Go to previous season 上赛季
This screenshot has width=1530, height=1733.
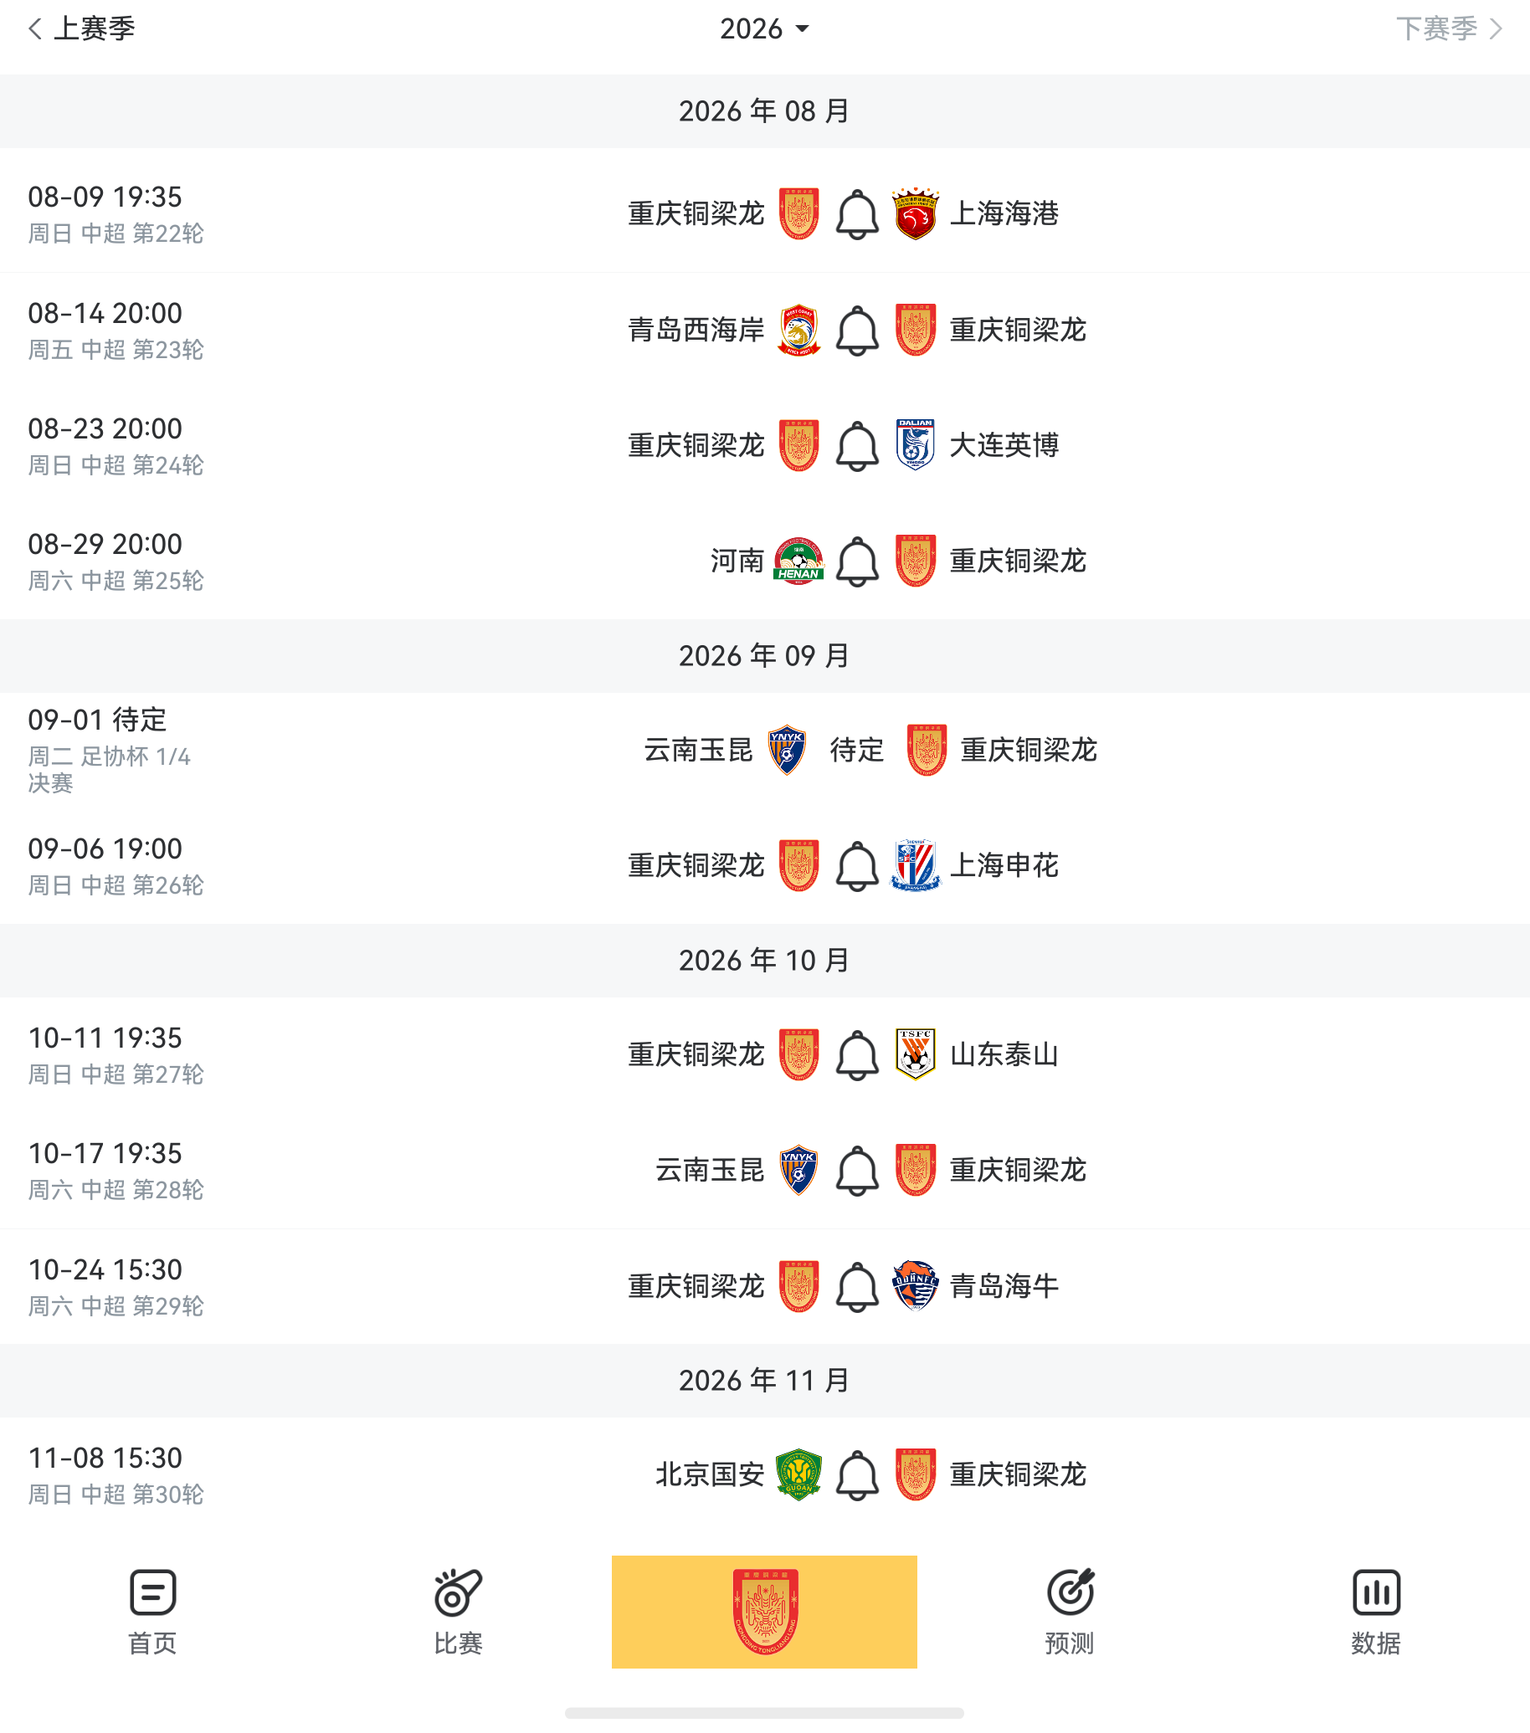(x=81, y=28)
